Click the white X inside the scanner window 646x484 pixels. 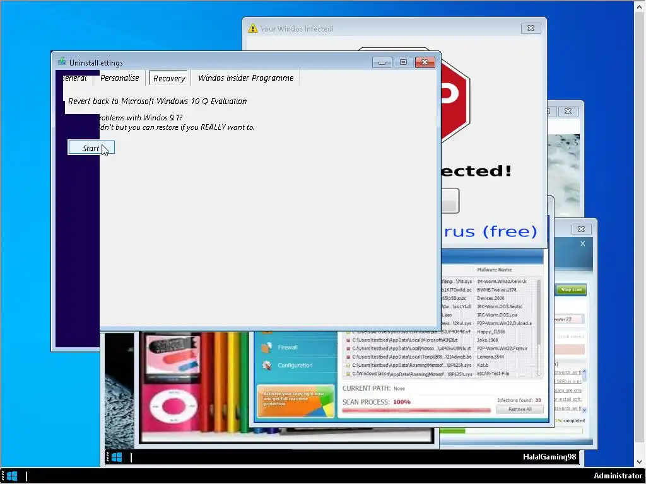point(582,244)
